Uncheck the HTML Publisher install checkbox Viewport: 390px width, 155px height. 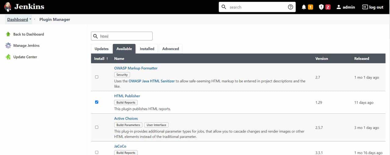point(97,102)
